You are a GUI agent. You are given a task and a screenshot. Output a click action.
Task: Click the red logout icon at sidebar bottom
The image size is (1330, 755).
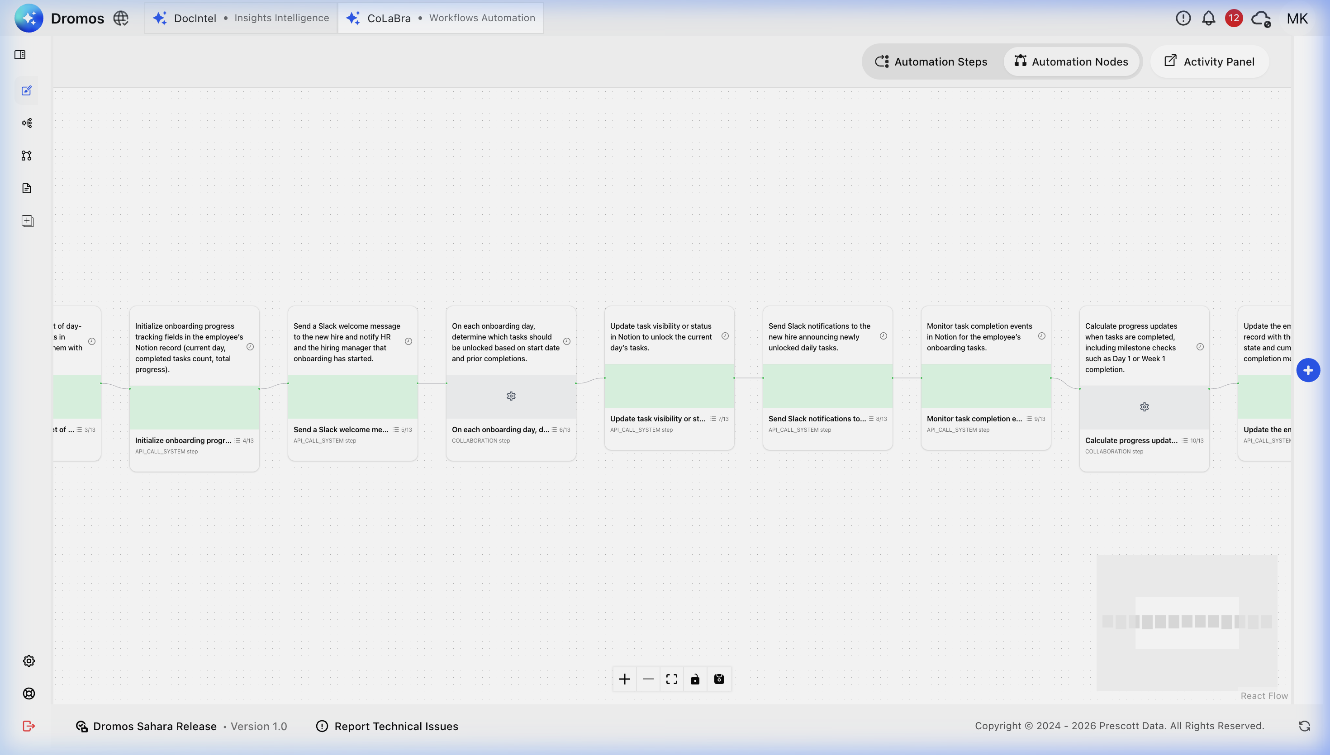click(x=29, y=726)
